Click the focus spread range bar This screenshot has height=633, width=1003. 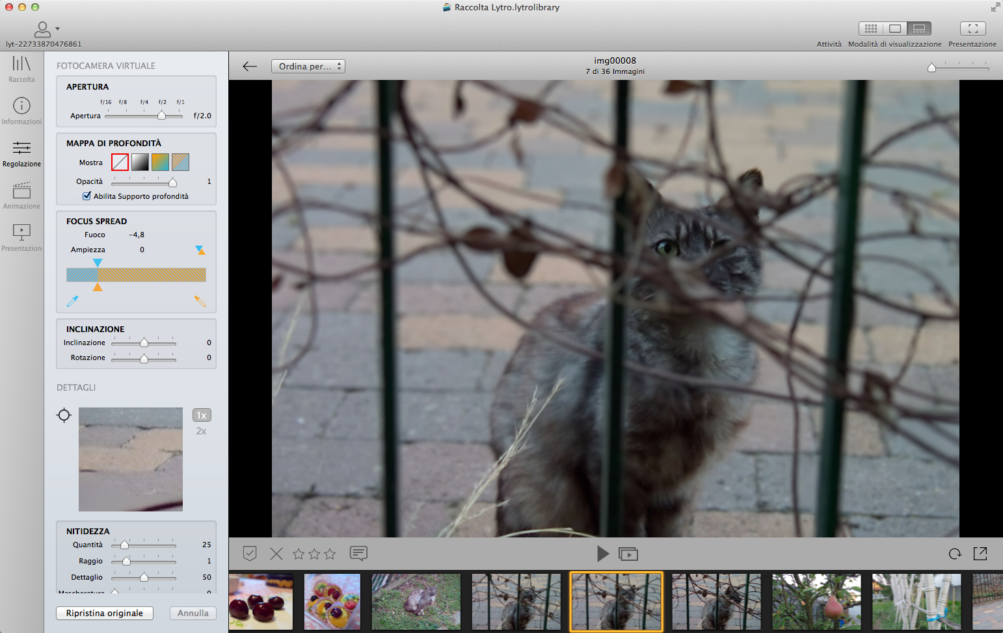point(136,275)
